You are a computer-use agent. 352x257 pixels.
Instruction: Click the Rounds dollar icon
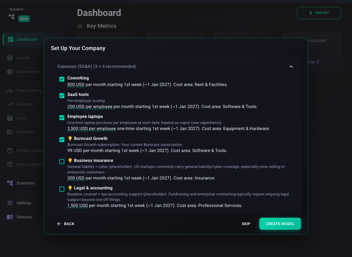click(x=10, y=58)
